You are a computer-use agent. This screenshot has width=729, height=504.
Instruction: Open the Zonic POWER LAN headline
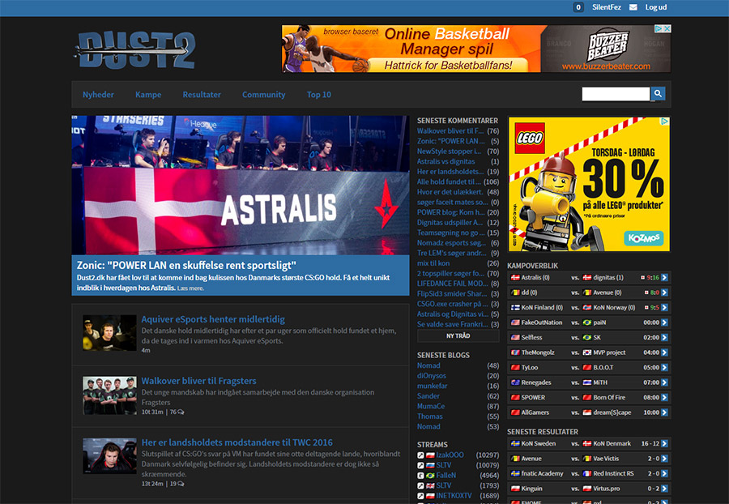point(186,266)
